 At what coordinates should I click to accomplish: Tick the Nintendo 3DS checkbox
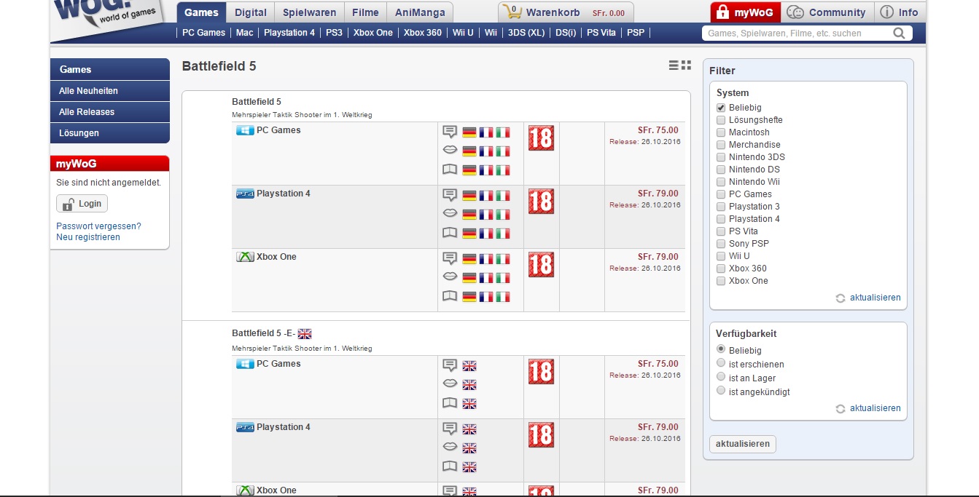(x=721, y=157)
